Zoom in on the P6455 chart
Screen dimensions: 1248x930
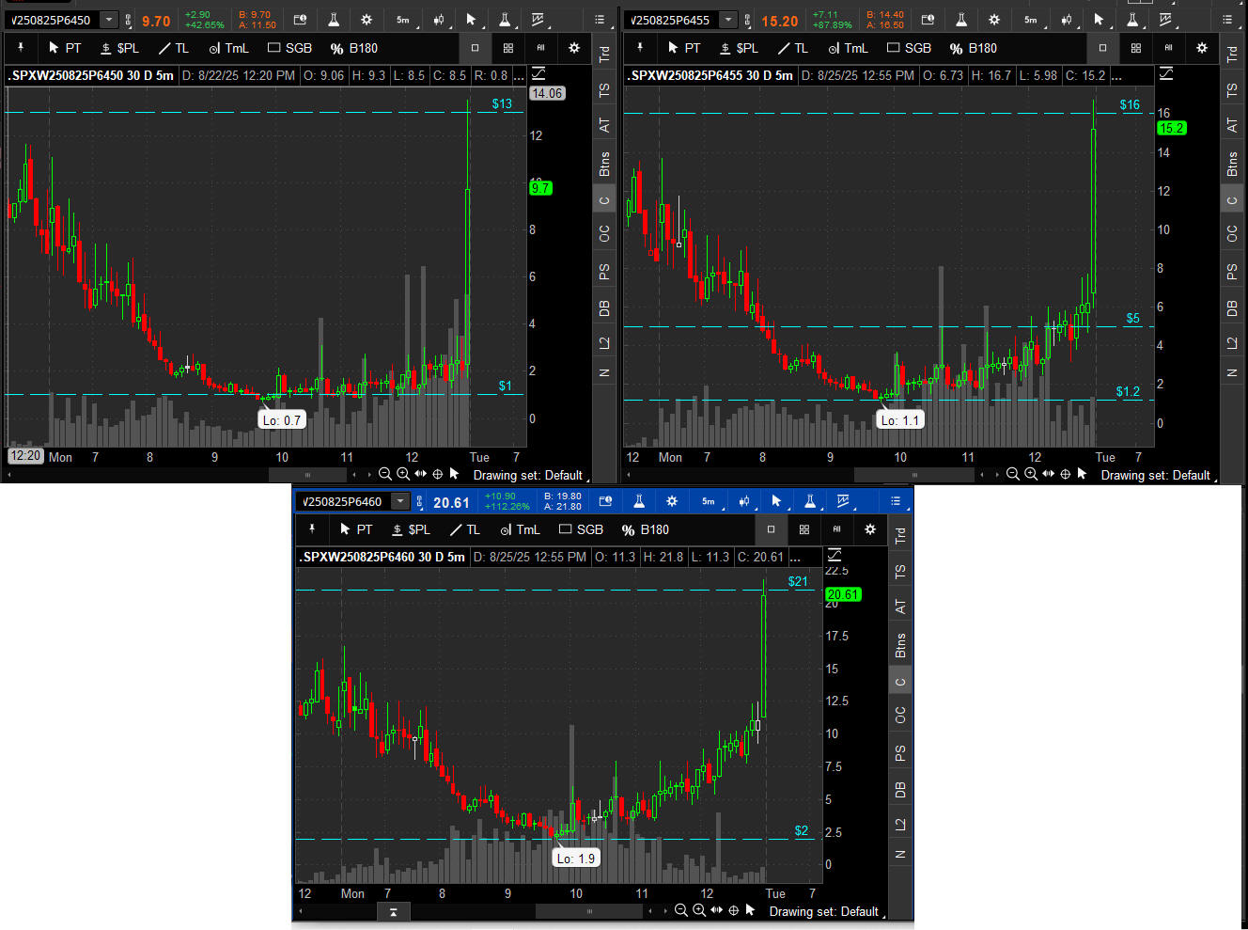(1030, 474)
